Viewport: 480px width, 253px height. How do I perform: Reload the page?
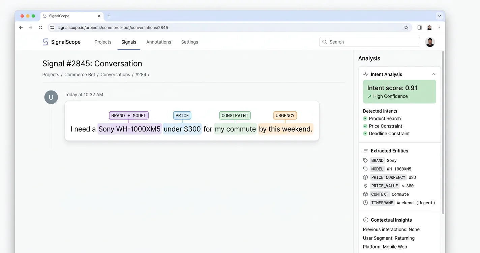40,28
